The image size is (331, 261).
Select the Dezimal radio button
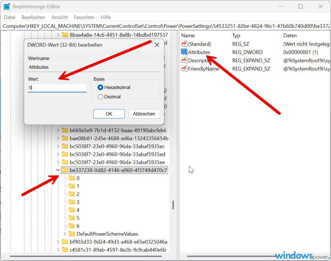[100, 96]
